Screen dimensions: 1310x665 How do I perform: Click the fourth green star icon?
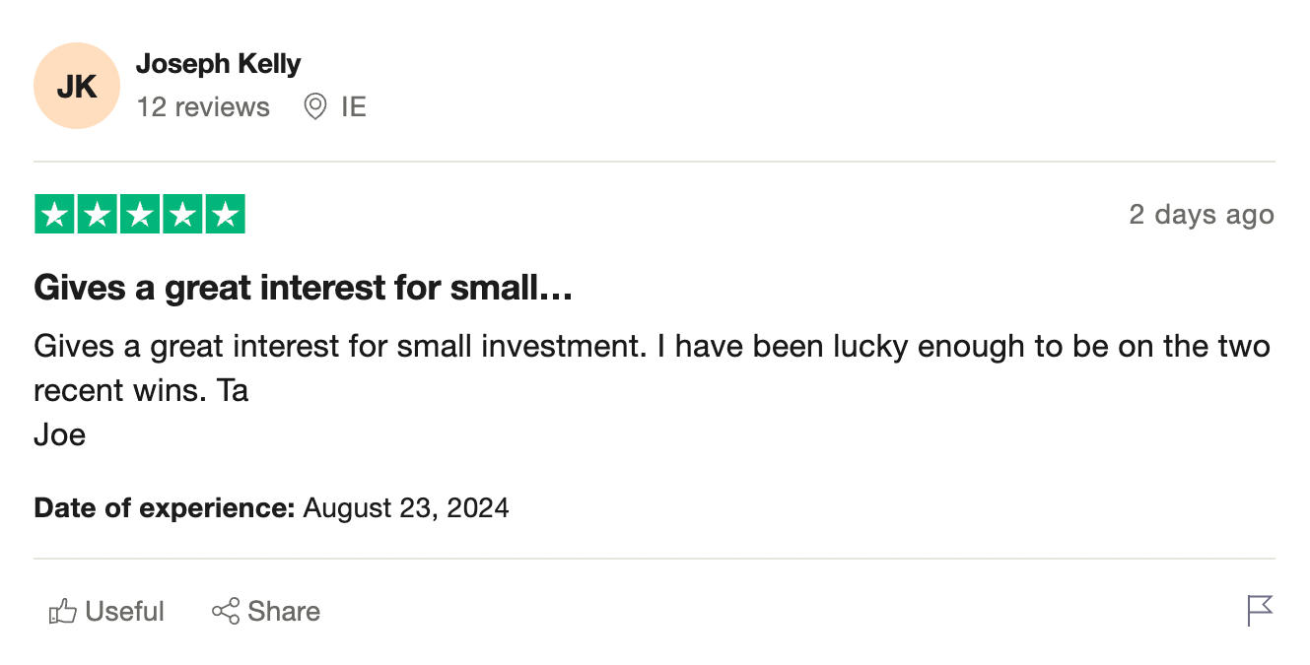pos(182,213)
